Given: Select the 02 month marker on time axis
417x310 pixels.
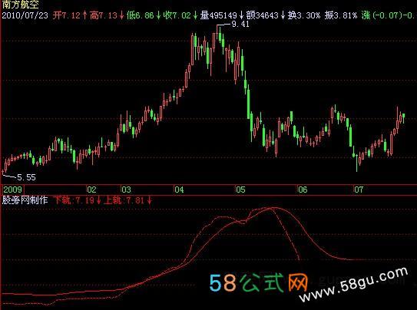Looking at the screenshot, I should click(91, 190).
